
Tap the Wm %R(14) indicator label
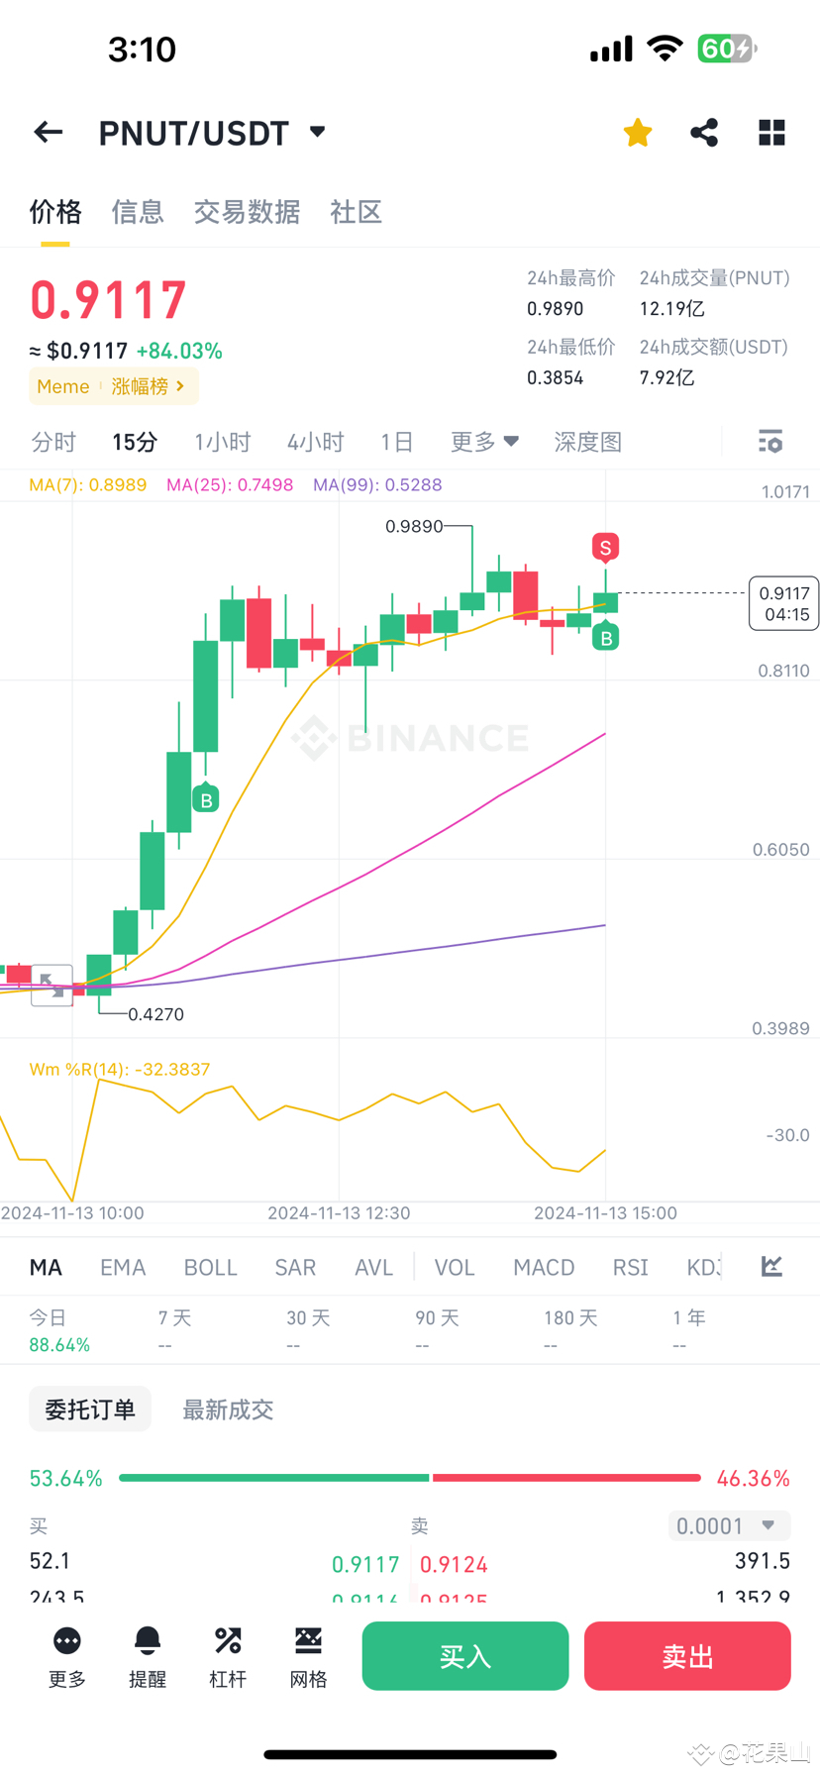[120, 1069]
